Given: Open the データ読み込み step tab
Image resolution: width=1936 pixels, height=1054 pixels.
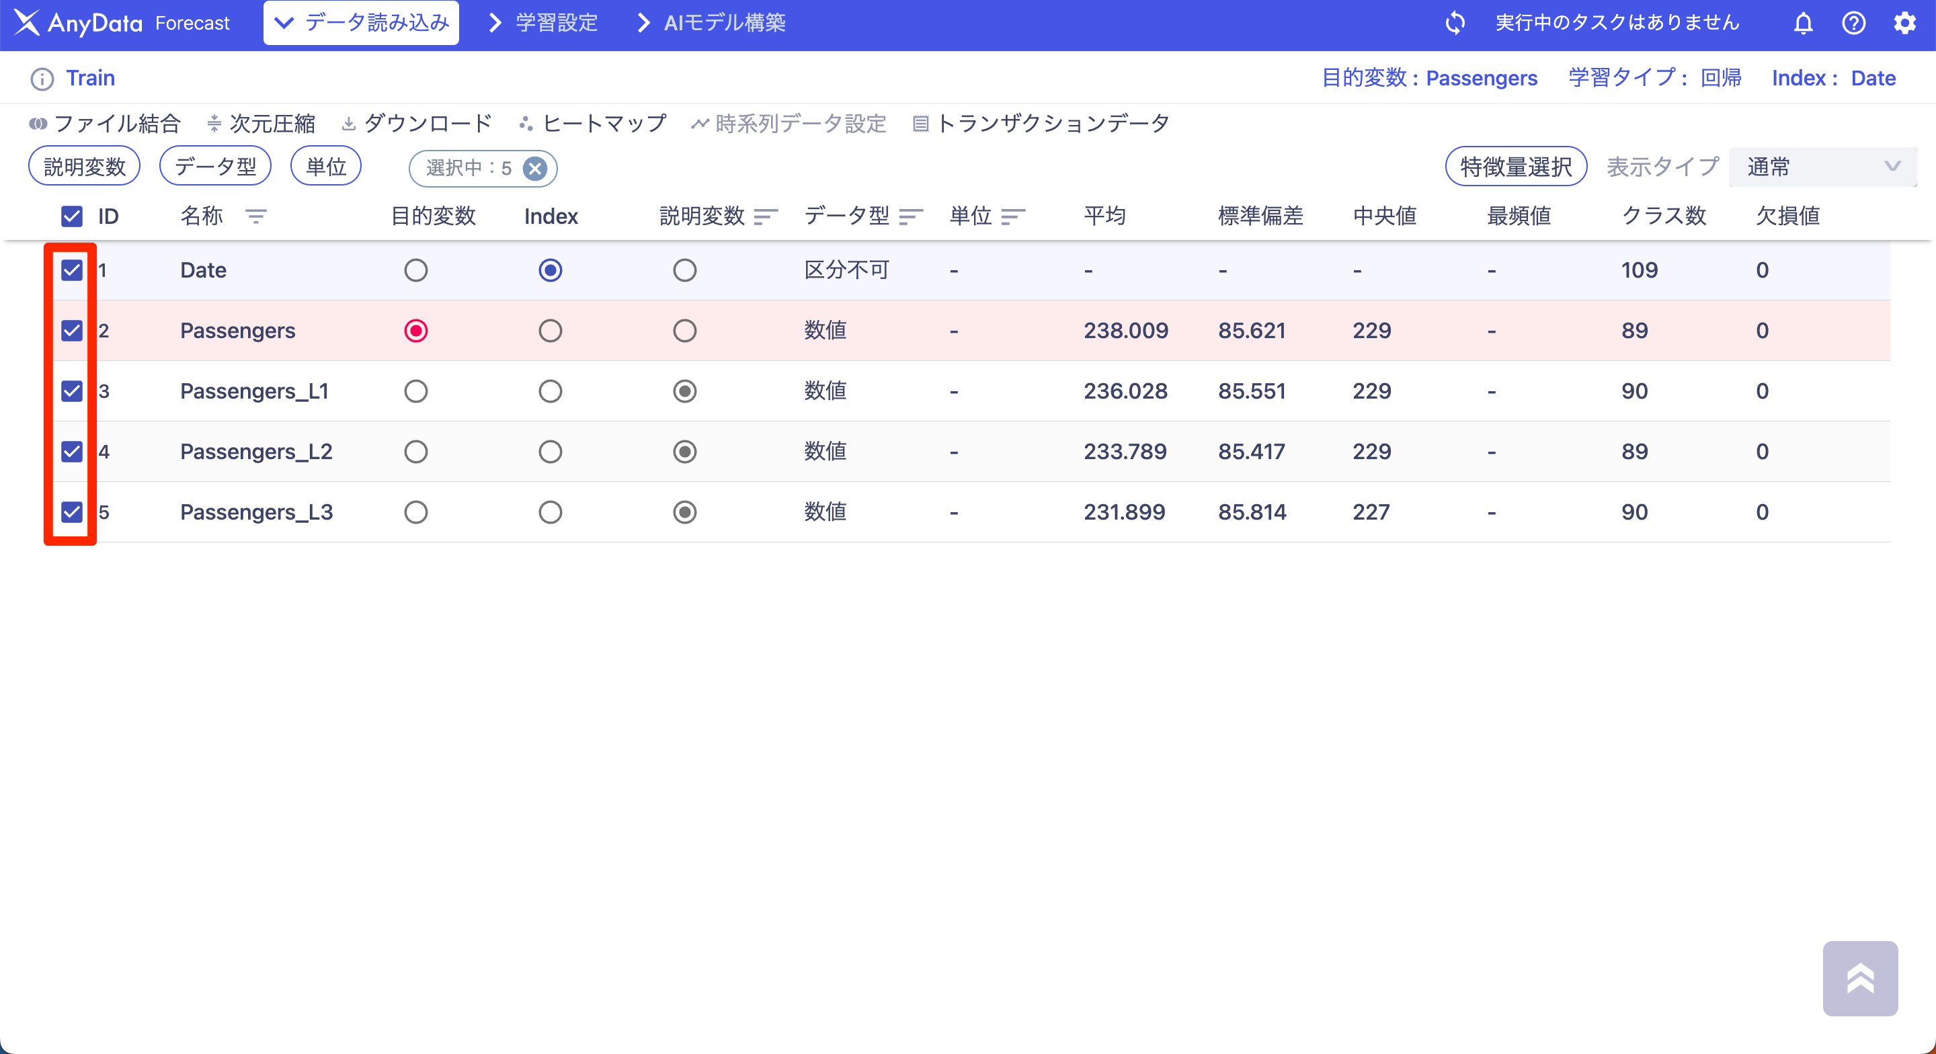Looking at the screenshot, I should pos(362,24).
